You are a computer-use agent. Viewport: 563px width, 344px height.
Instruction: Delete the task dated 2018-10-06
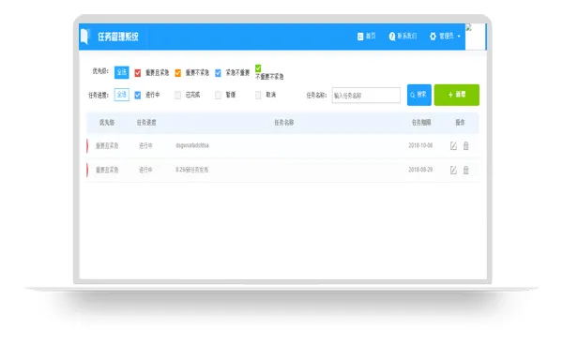coord(465,145)
